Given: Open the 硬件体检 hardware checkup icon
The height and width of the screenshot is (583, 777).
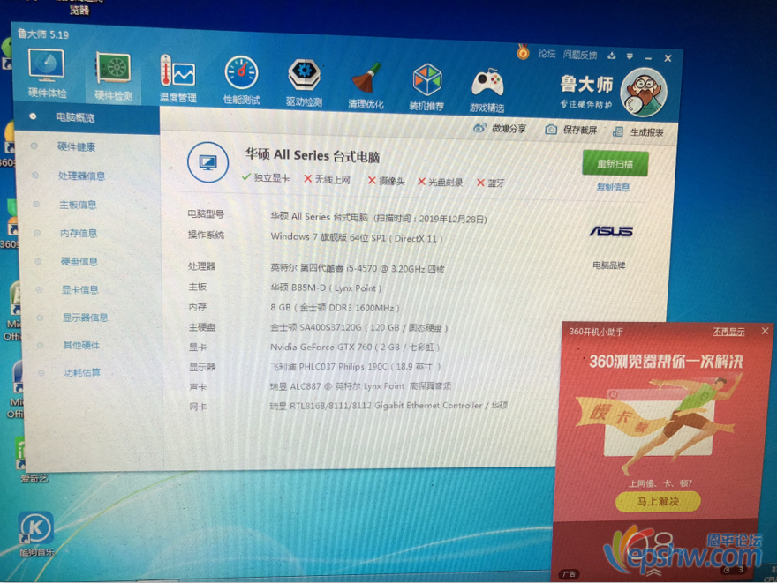Looking at the screenshot, I should (47, 72).
